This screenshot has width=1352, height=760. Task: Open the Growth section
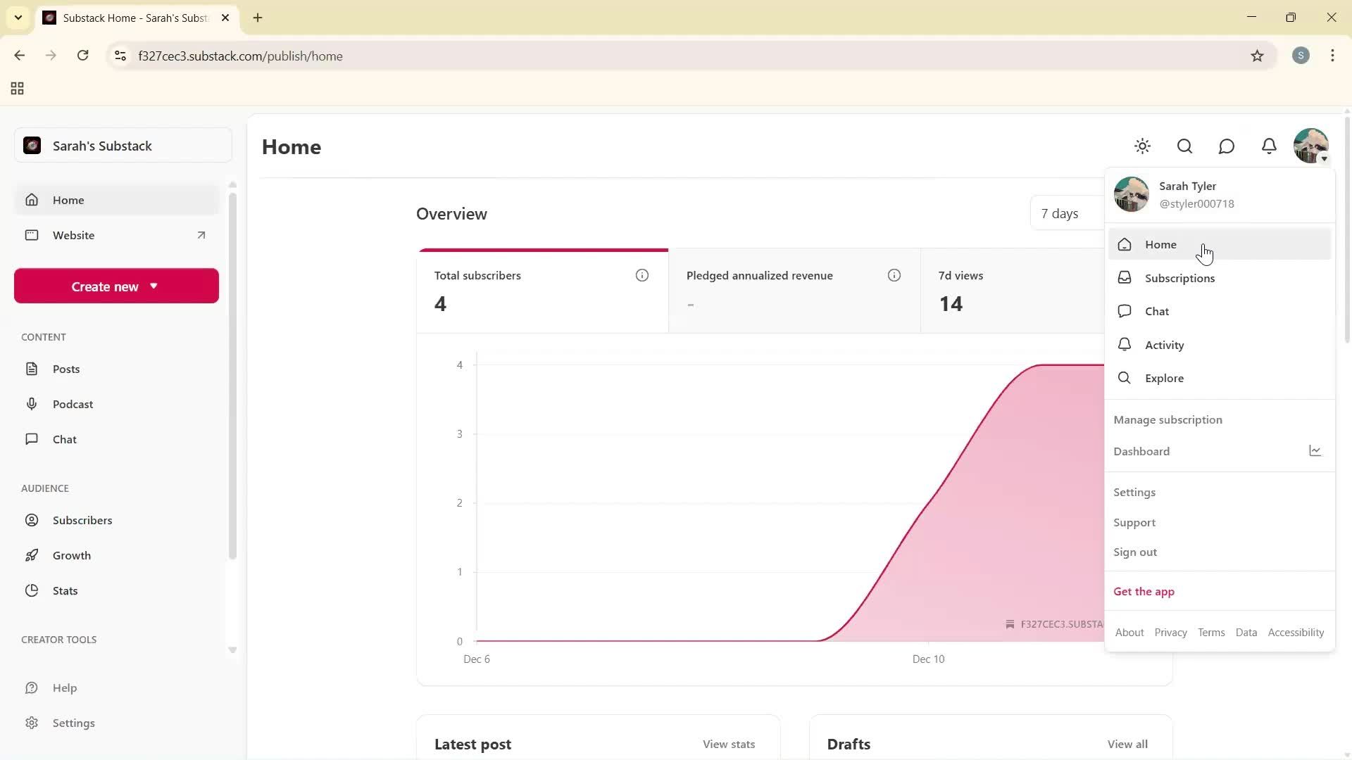point(72,555)
